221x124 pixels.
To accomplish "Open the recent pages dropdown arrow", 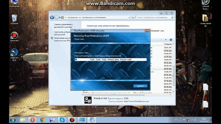I will point(60,18).
